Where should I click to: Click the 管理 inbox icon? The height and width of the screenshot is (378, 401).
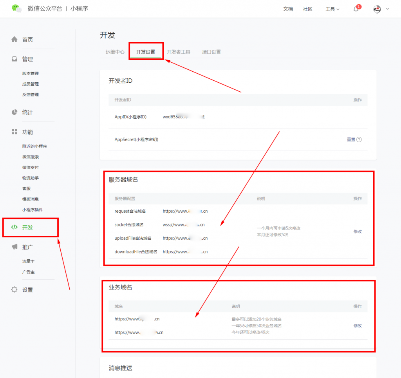14,59
